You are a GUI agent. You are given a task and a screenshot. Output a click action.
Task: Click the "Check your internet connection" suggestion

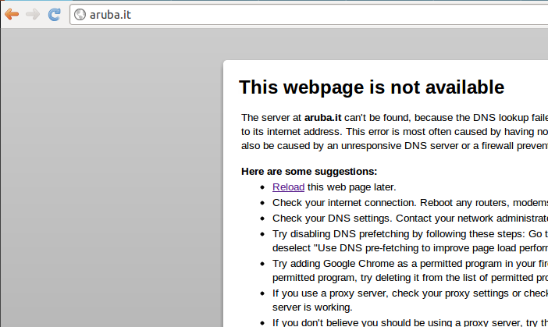(410, 203)
